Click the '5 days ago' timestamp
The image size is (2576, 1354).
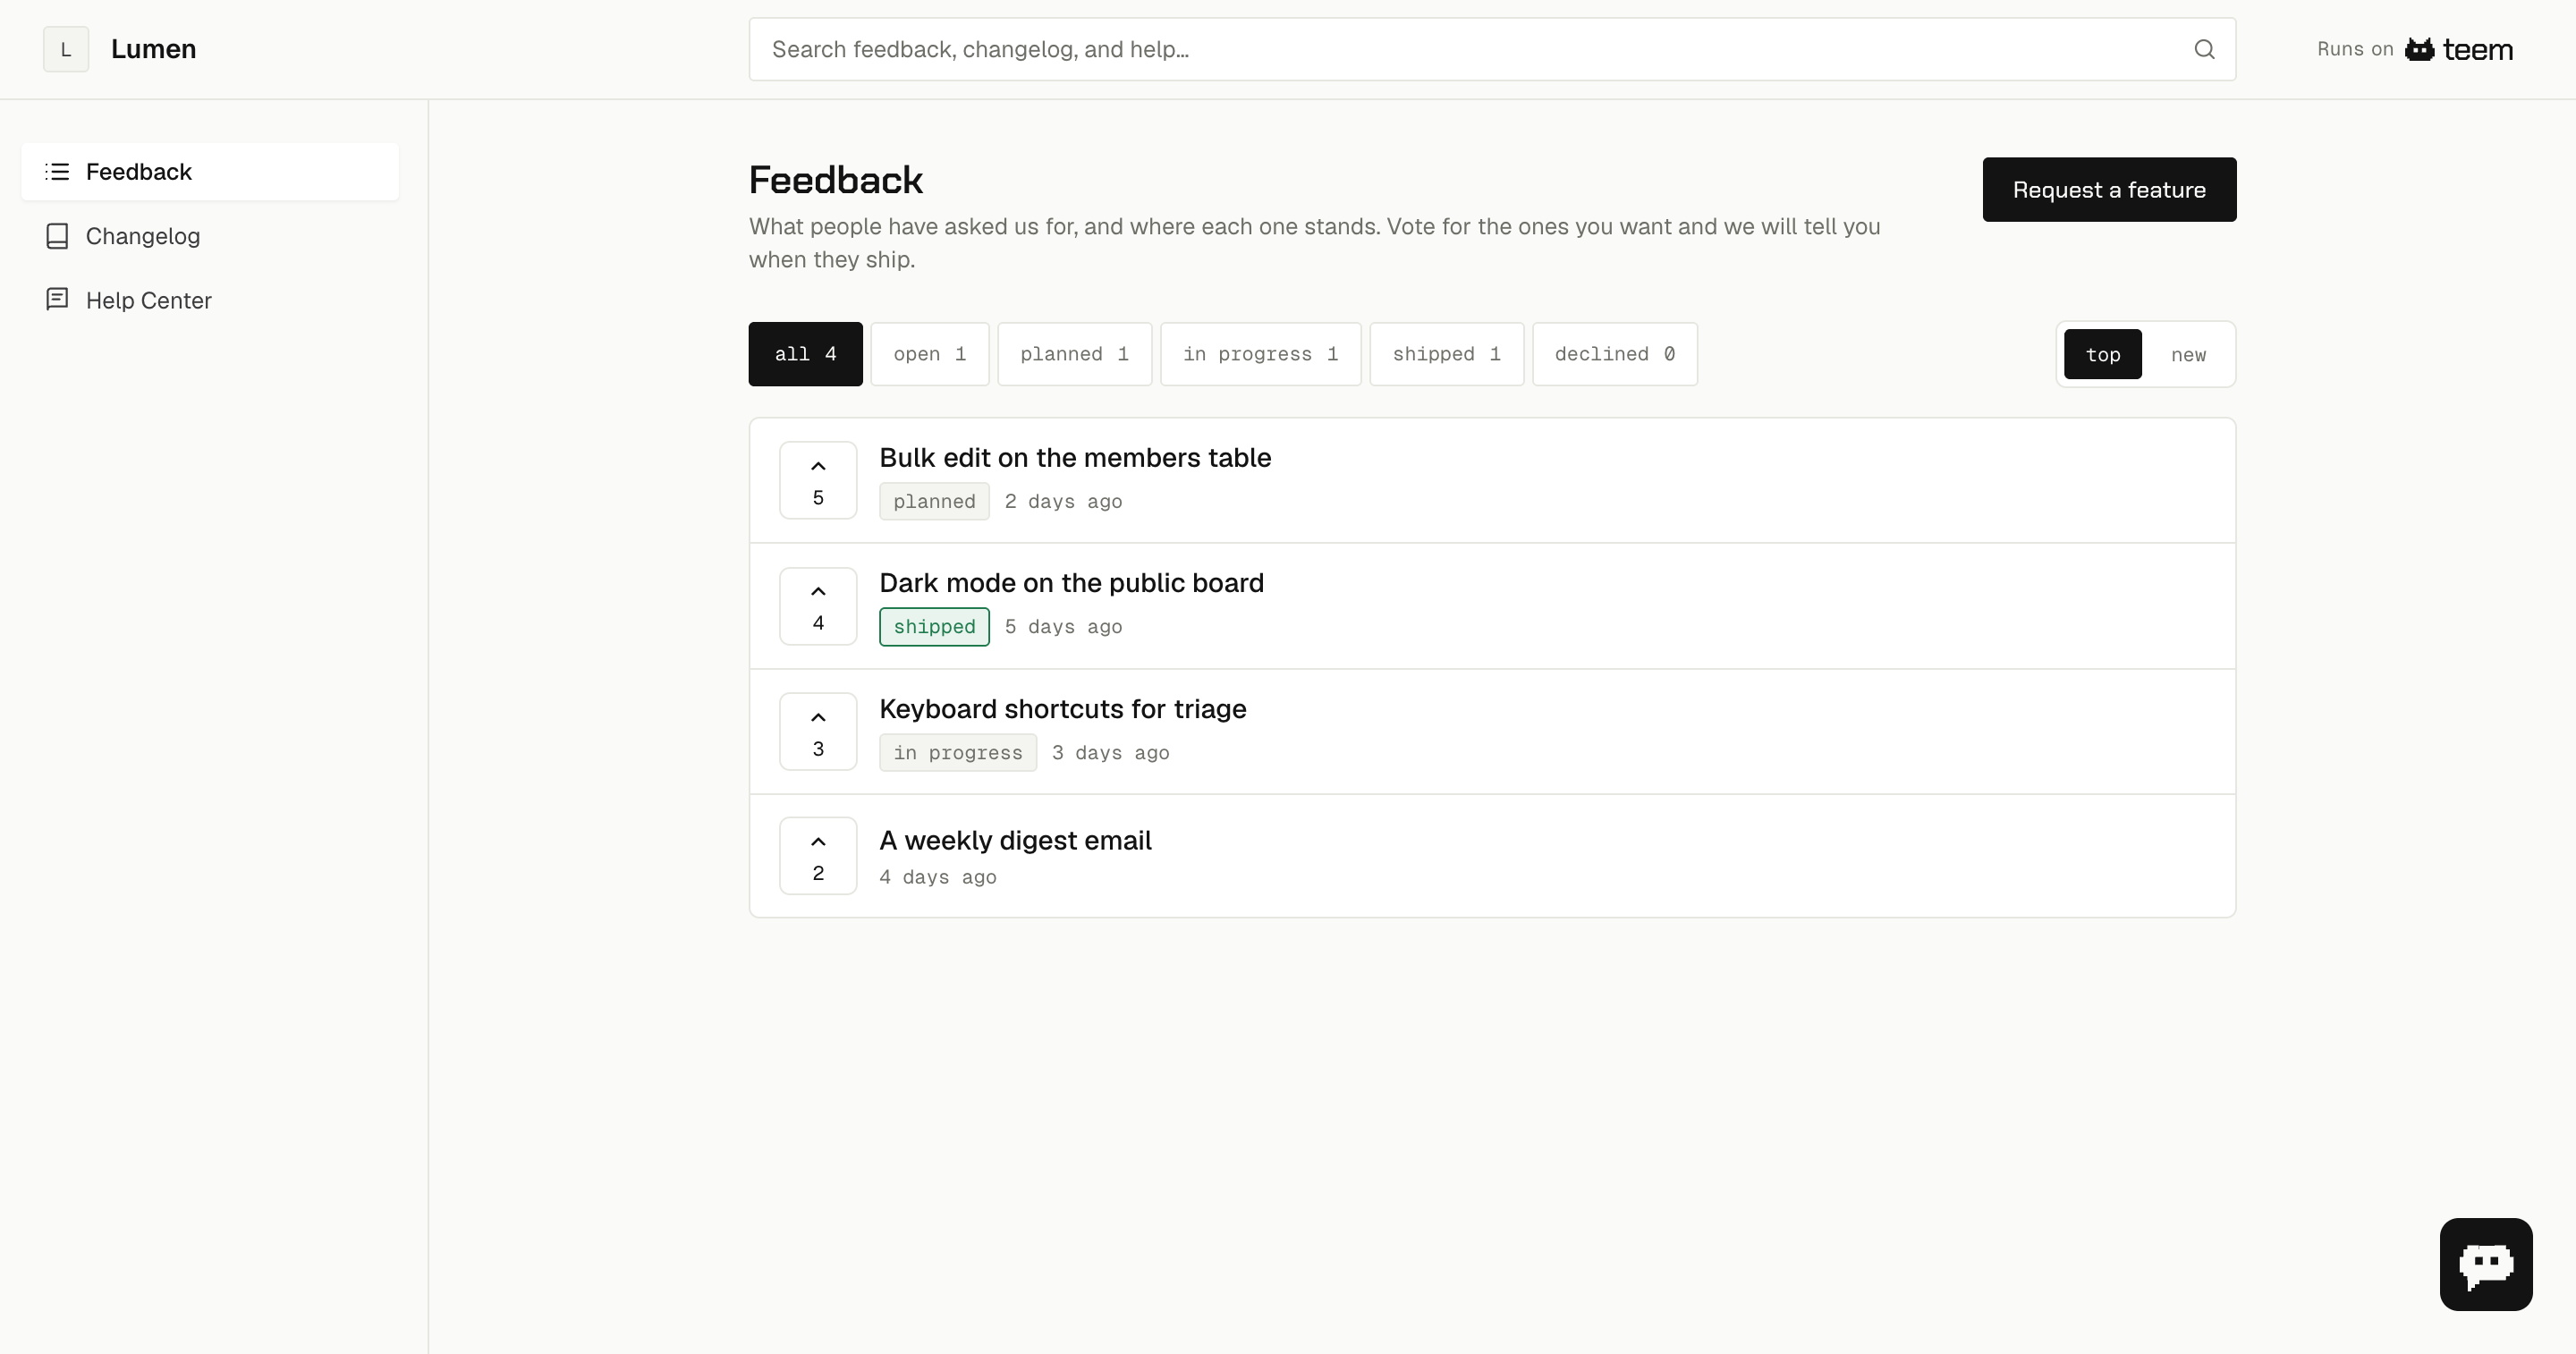(1063, 627)
